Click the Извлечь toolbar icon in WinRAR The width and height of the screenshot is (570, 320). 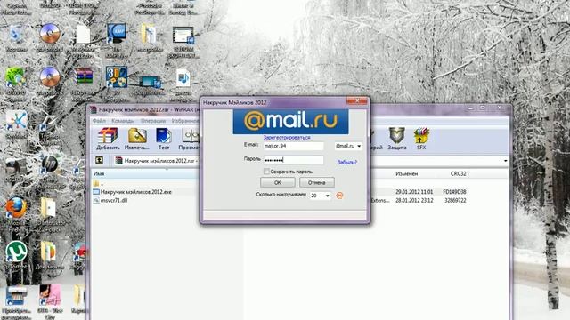tap(136, 139)
